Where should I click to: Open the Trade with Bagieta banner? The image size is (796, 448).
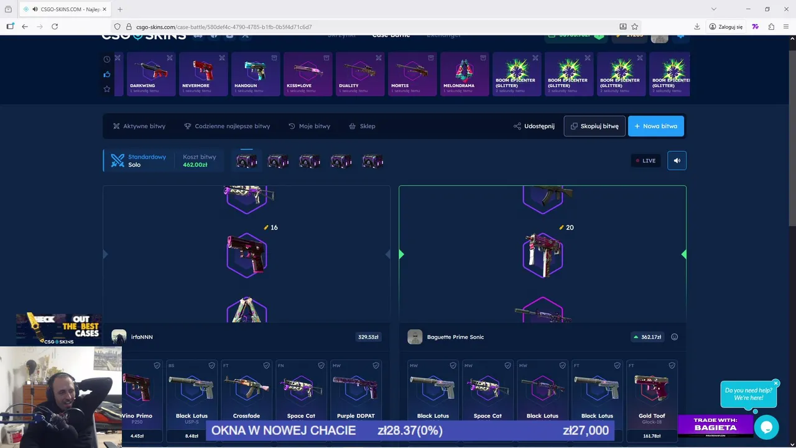click(x=715, y=426)
